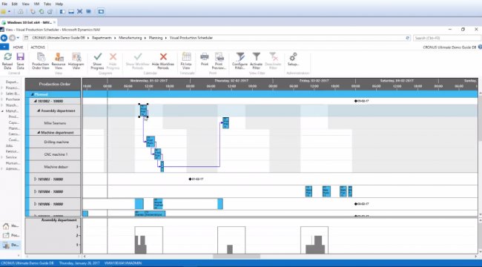Expand Service in navigation tree
This screenshot has height=267, width=482.
point(2,157)
